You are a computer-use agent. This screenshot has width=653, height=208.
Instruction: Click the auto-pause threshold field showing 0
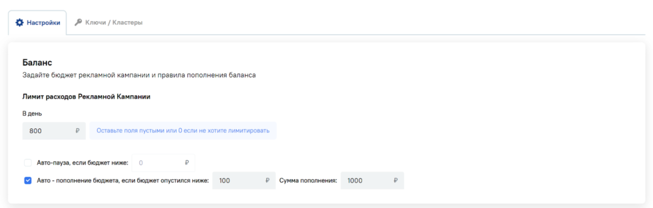click(163, 163)
